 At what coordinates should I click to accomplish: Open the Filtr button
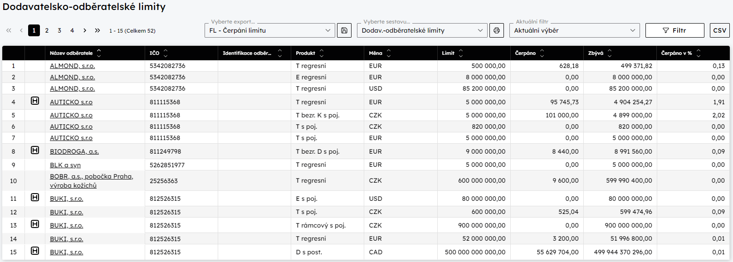point(675,30)
